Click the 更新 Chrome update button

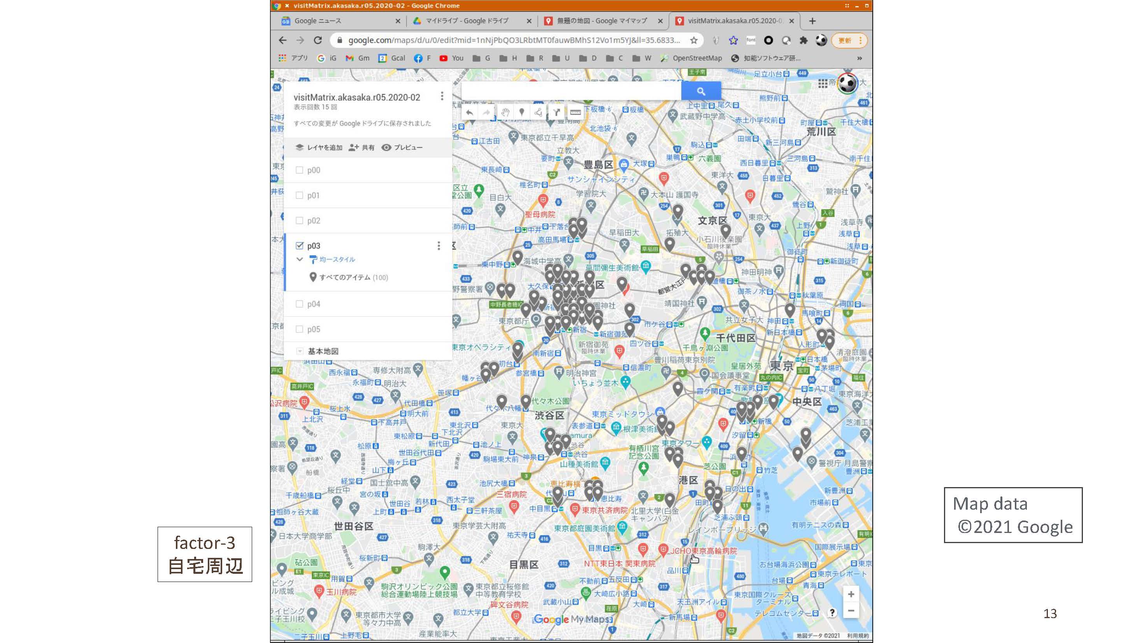coord(849,40)
